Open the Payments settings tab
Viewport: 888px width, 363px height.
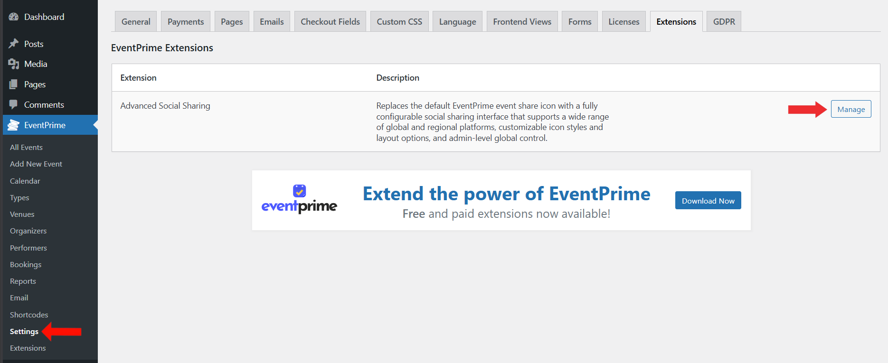(x=185, y=22)
